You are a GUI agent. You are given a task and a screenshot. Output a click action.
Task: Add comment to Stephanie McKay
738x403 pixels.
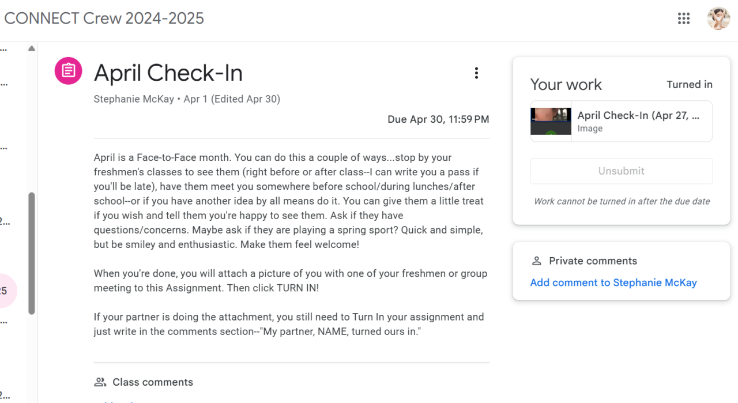click(613, 283)
